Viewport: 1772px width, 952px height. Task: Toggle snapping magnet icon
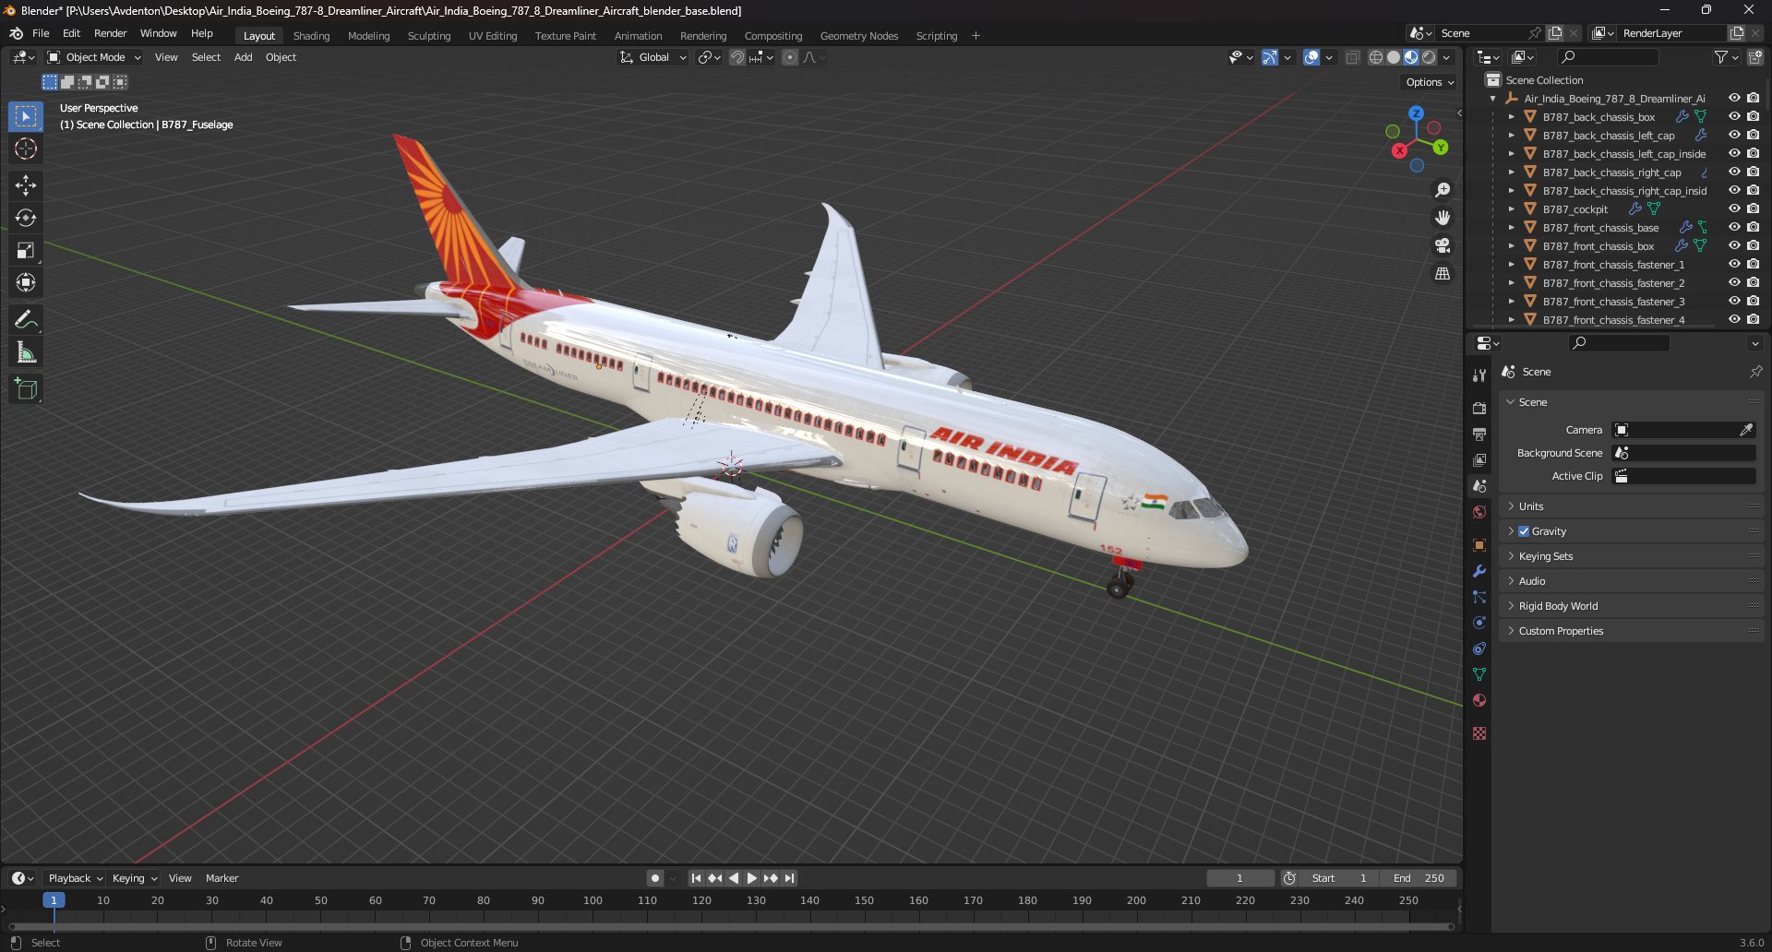(736, 57)
